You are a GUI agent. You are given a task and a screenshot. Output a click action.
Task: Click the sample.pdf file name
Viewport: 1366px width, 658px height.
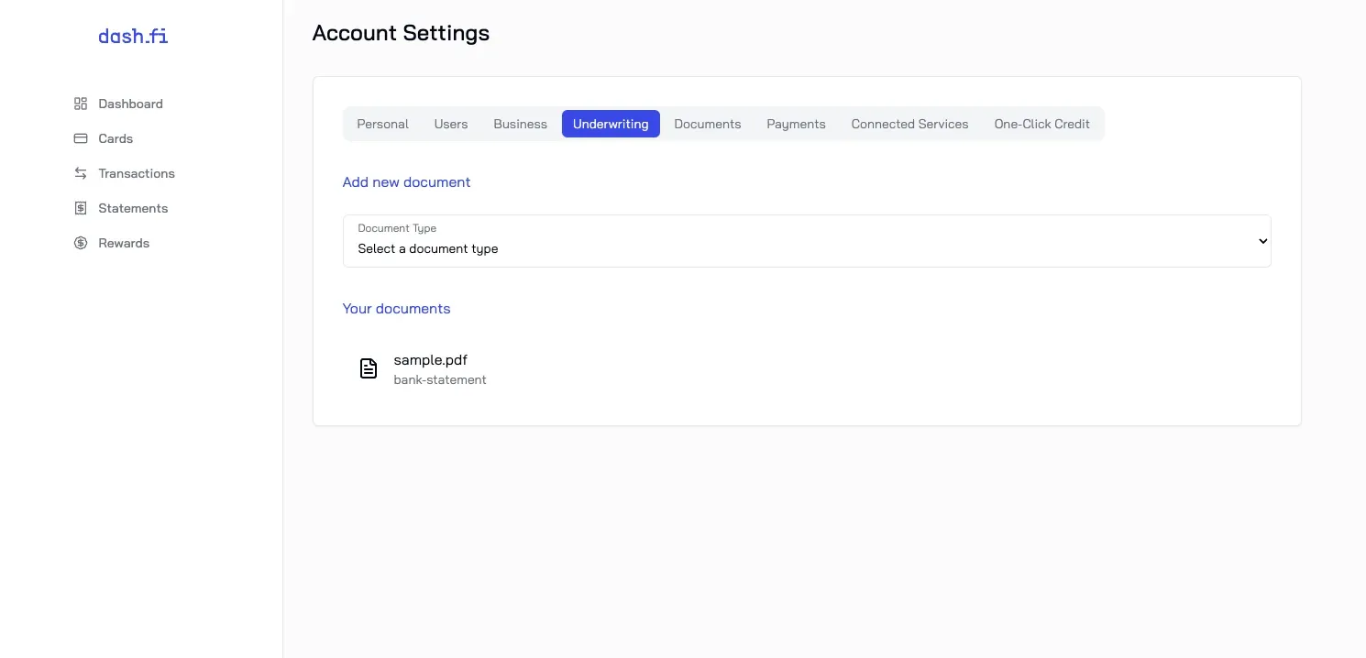tap(430, 360)
